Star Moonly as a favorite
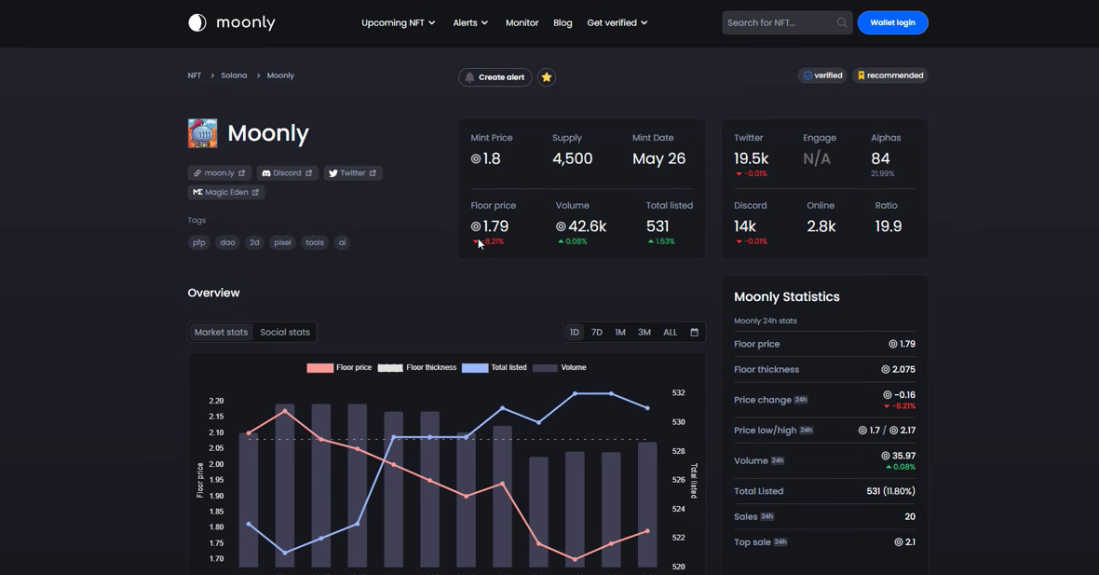1099x575 pixels. pos(547,77)
